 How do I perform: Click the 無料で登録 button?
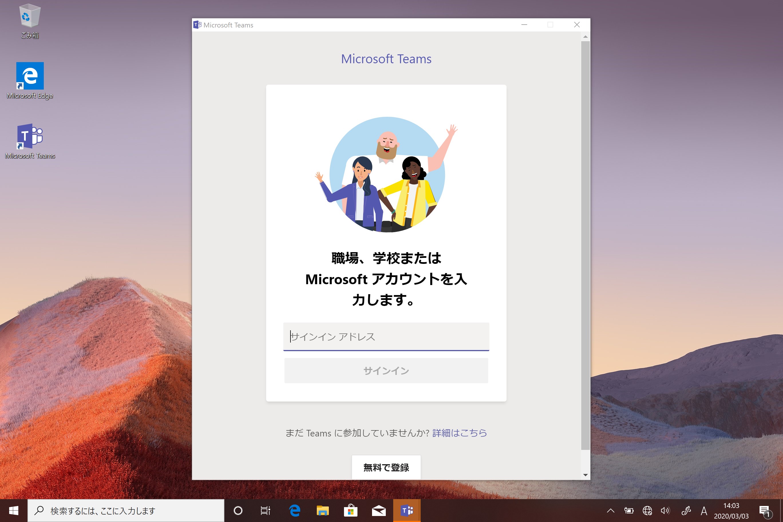click(386, 467)
